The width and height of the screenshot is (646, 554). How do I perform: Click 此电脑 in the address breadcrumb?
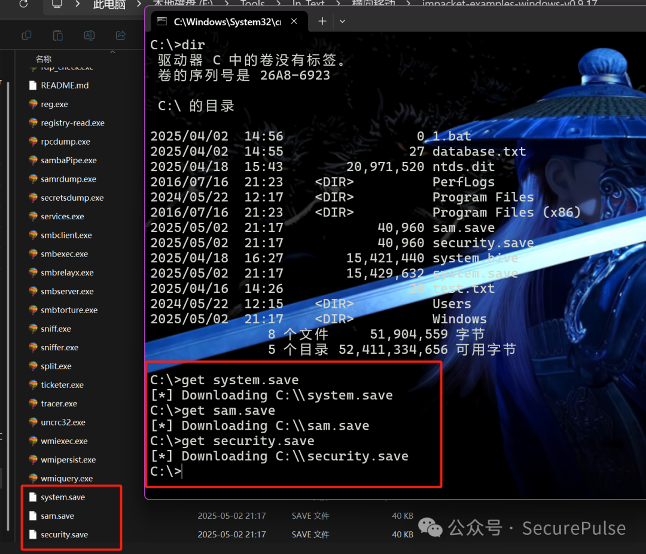click(x=109, y=4)
